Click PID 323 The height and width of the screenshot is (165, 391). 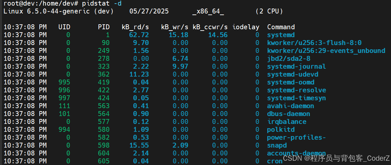click(103, 66)
